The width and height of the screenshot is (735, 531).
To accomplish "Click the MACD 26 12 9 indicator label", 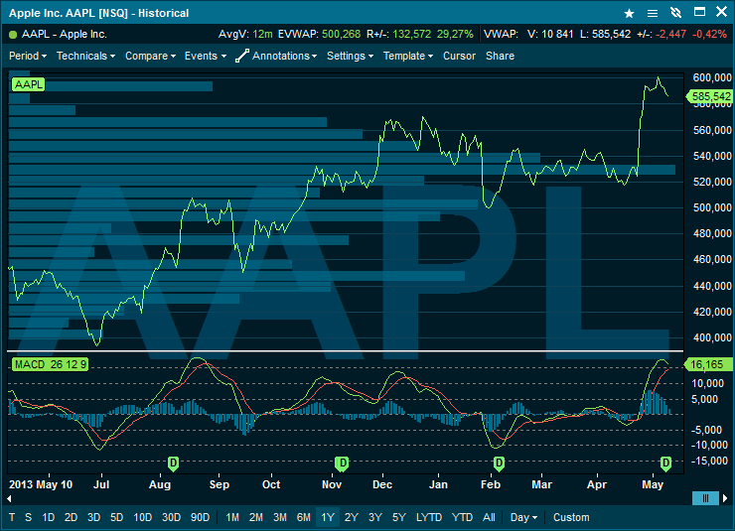I will click(50, 365).
